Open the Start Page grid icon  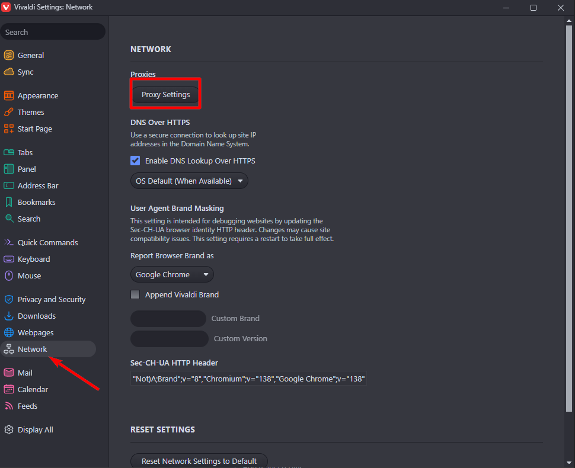click(x=9, y=129)
